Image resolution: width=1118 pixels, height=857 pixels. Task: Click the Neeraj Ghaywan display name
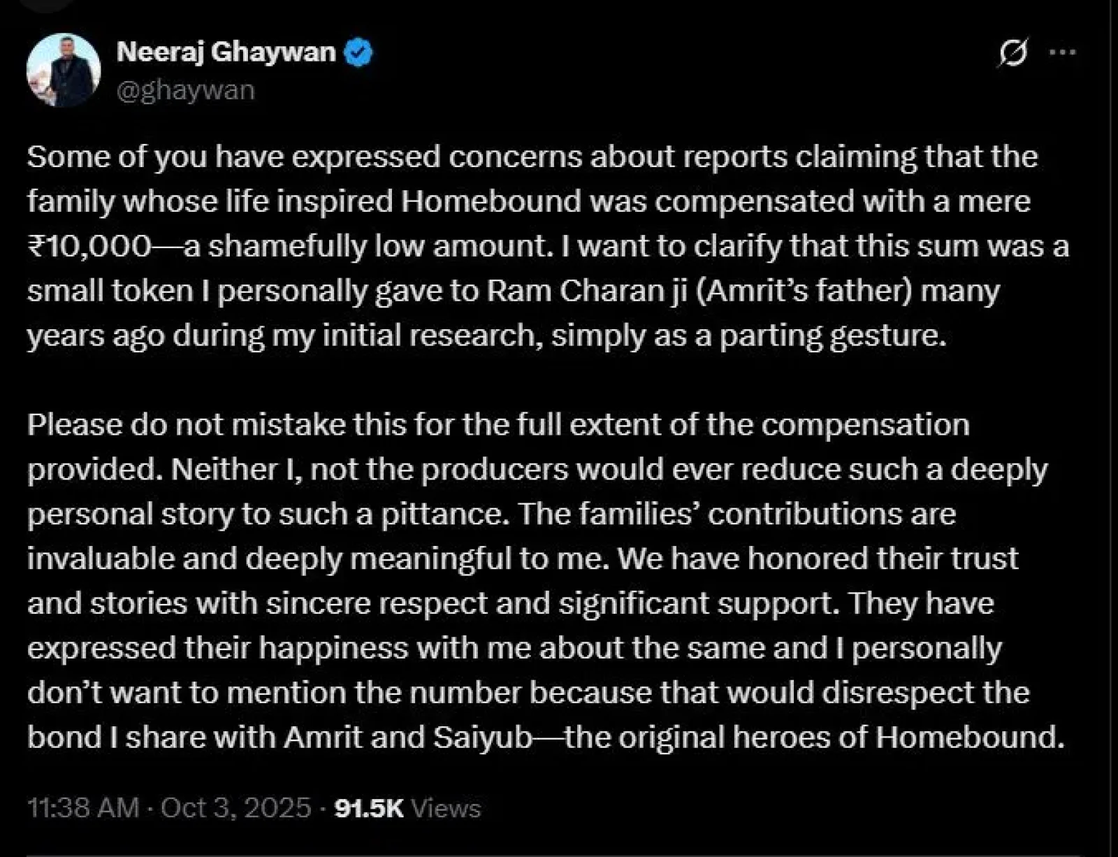226,52
